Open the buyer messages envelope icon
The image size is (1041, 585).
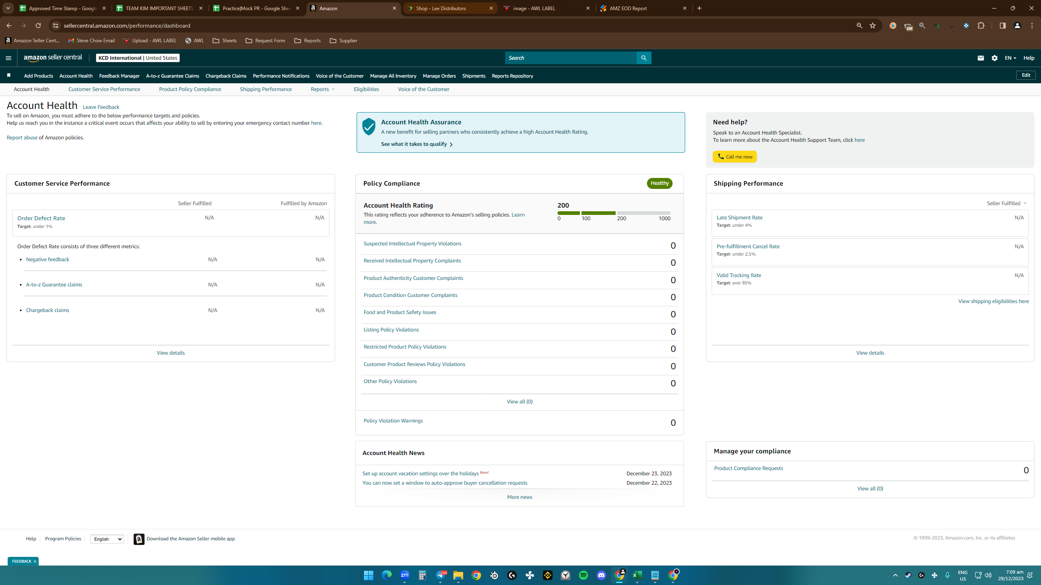980,58
